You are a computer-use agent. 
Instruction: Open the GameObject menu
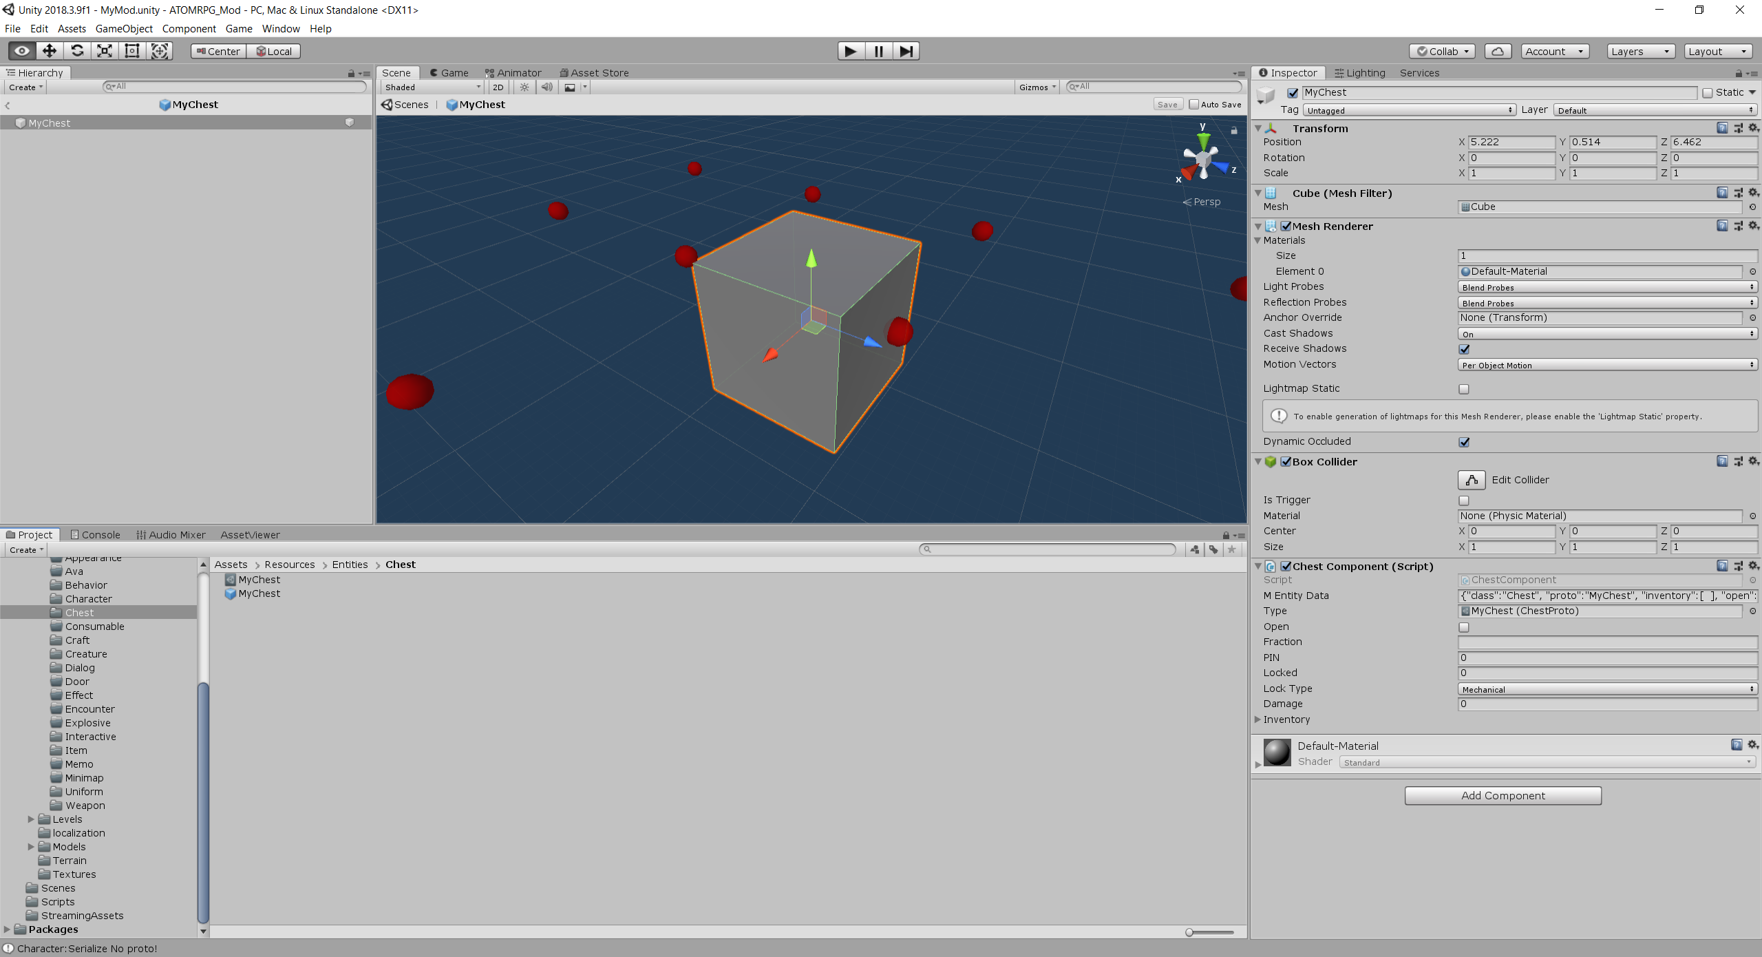pyautogui.click(x=124, y=29)
